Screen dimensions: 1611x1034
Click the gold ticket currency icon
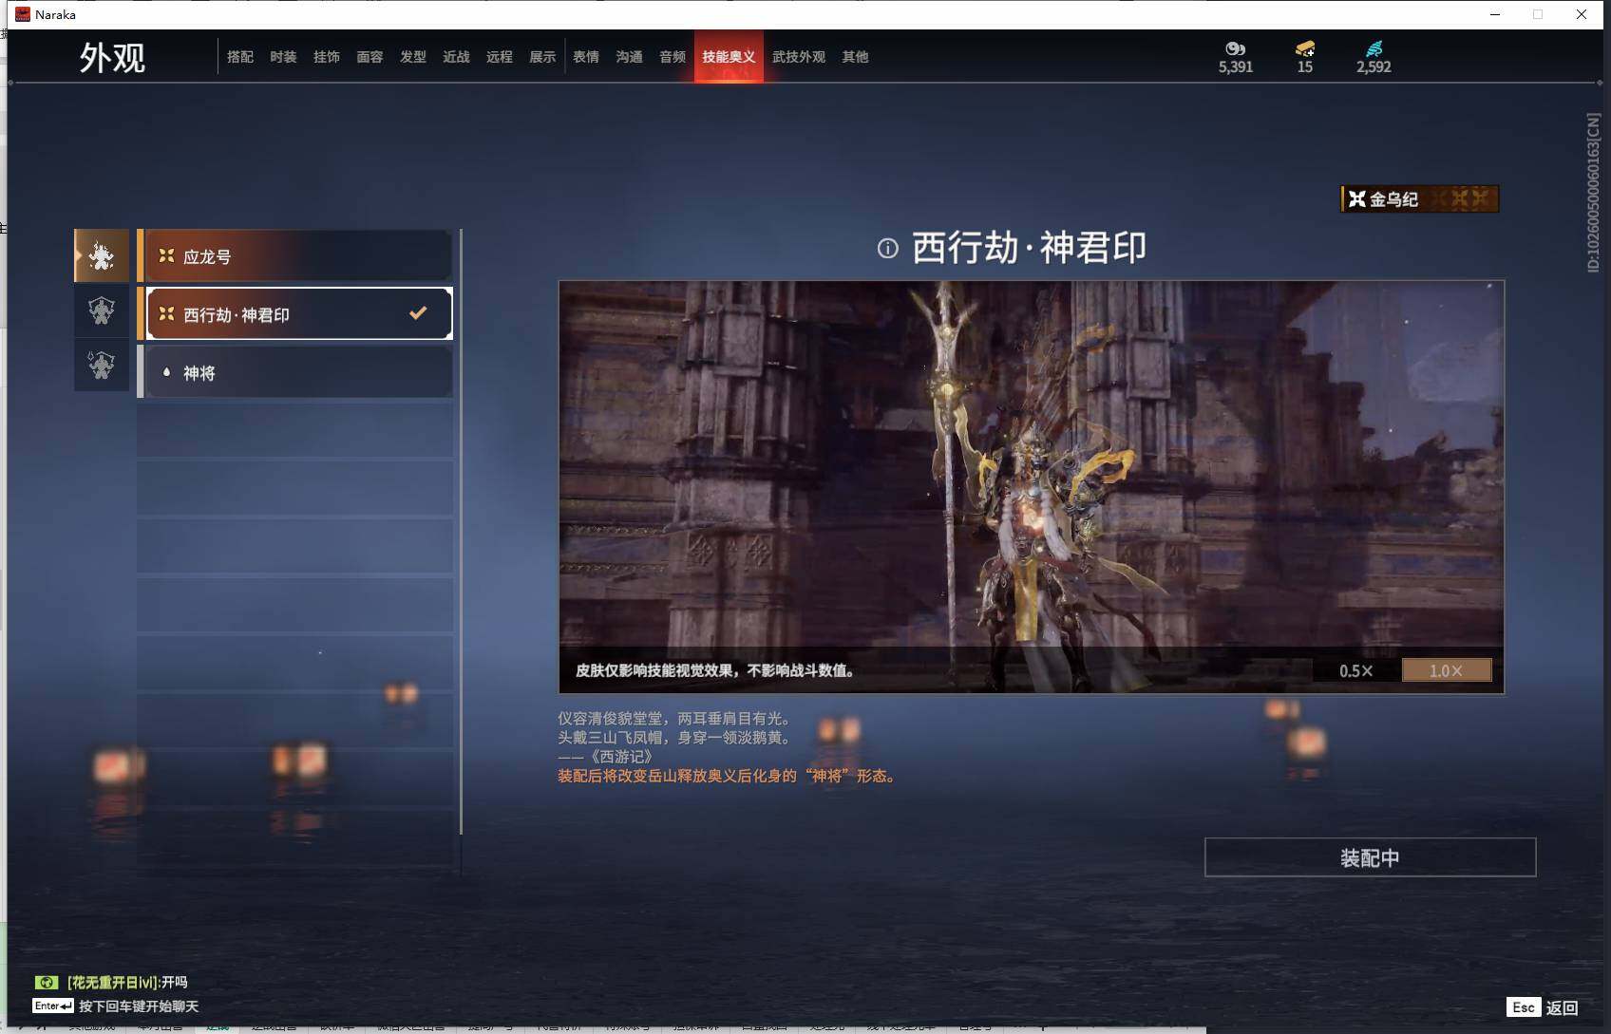(1305, 48)
